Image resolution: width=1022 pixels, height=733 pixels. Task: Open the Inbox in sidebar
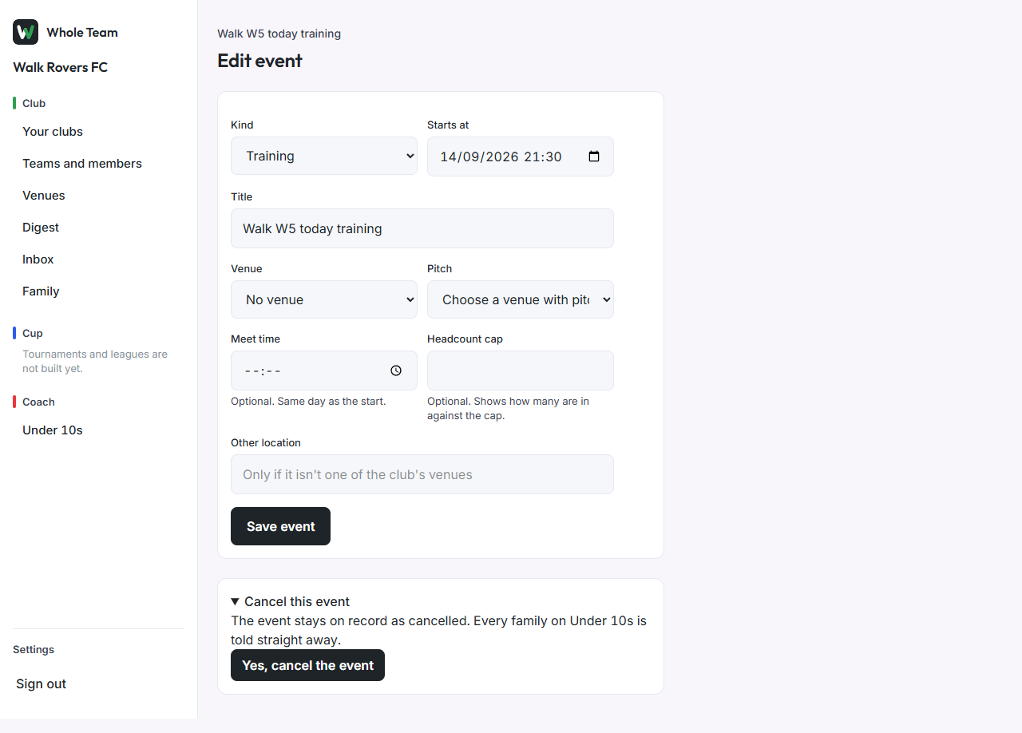pyautogui.click(x=38, y=260)
